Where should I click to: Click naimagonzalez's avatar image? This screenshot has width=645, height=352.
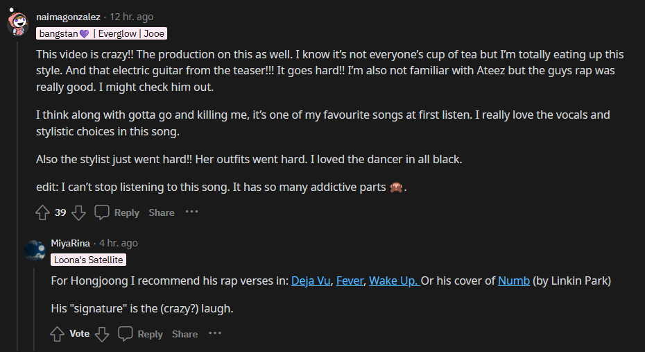point(18,22)
